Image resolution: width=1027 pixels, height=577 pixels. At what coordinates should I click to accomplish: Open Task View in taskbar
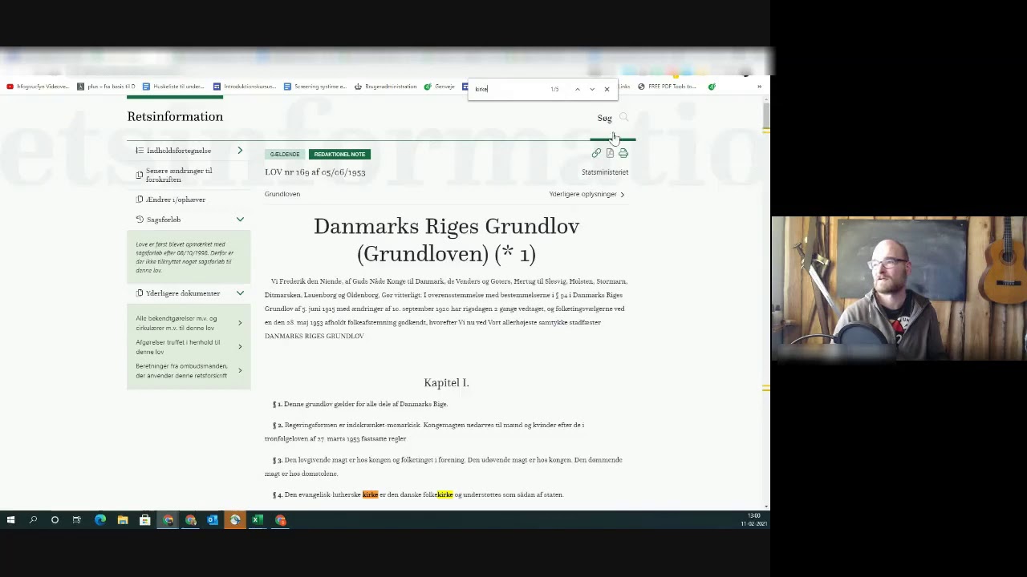click(x=77, y=520)
